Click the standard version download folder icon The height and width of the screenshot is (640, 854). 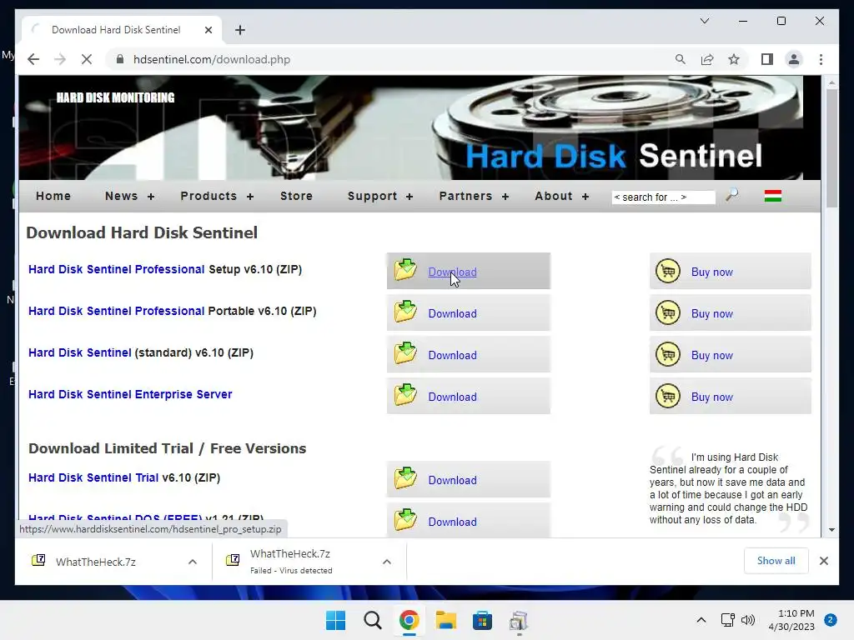tap(406, 353)
